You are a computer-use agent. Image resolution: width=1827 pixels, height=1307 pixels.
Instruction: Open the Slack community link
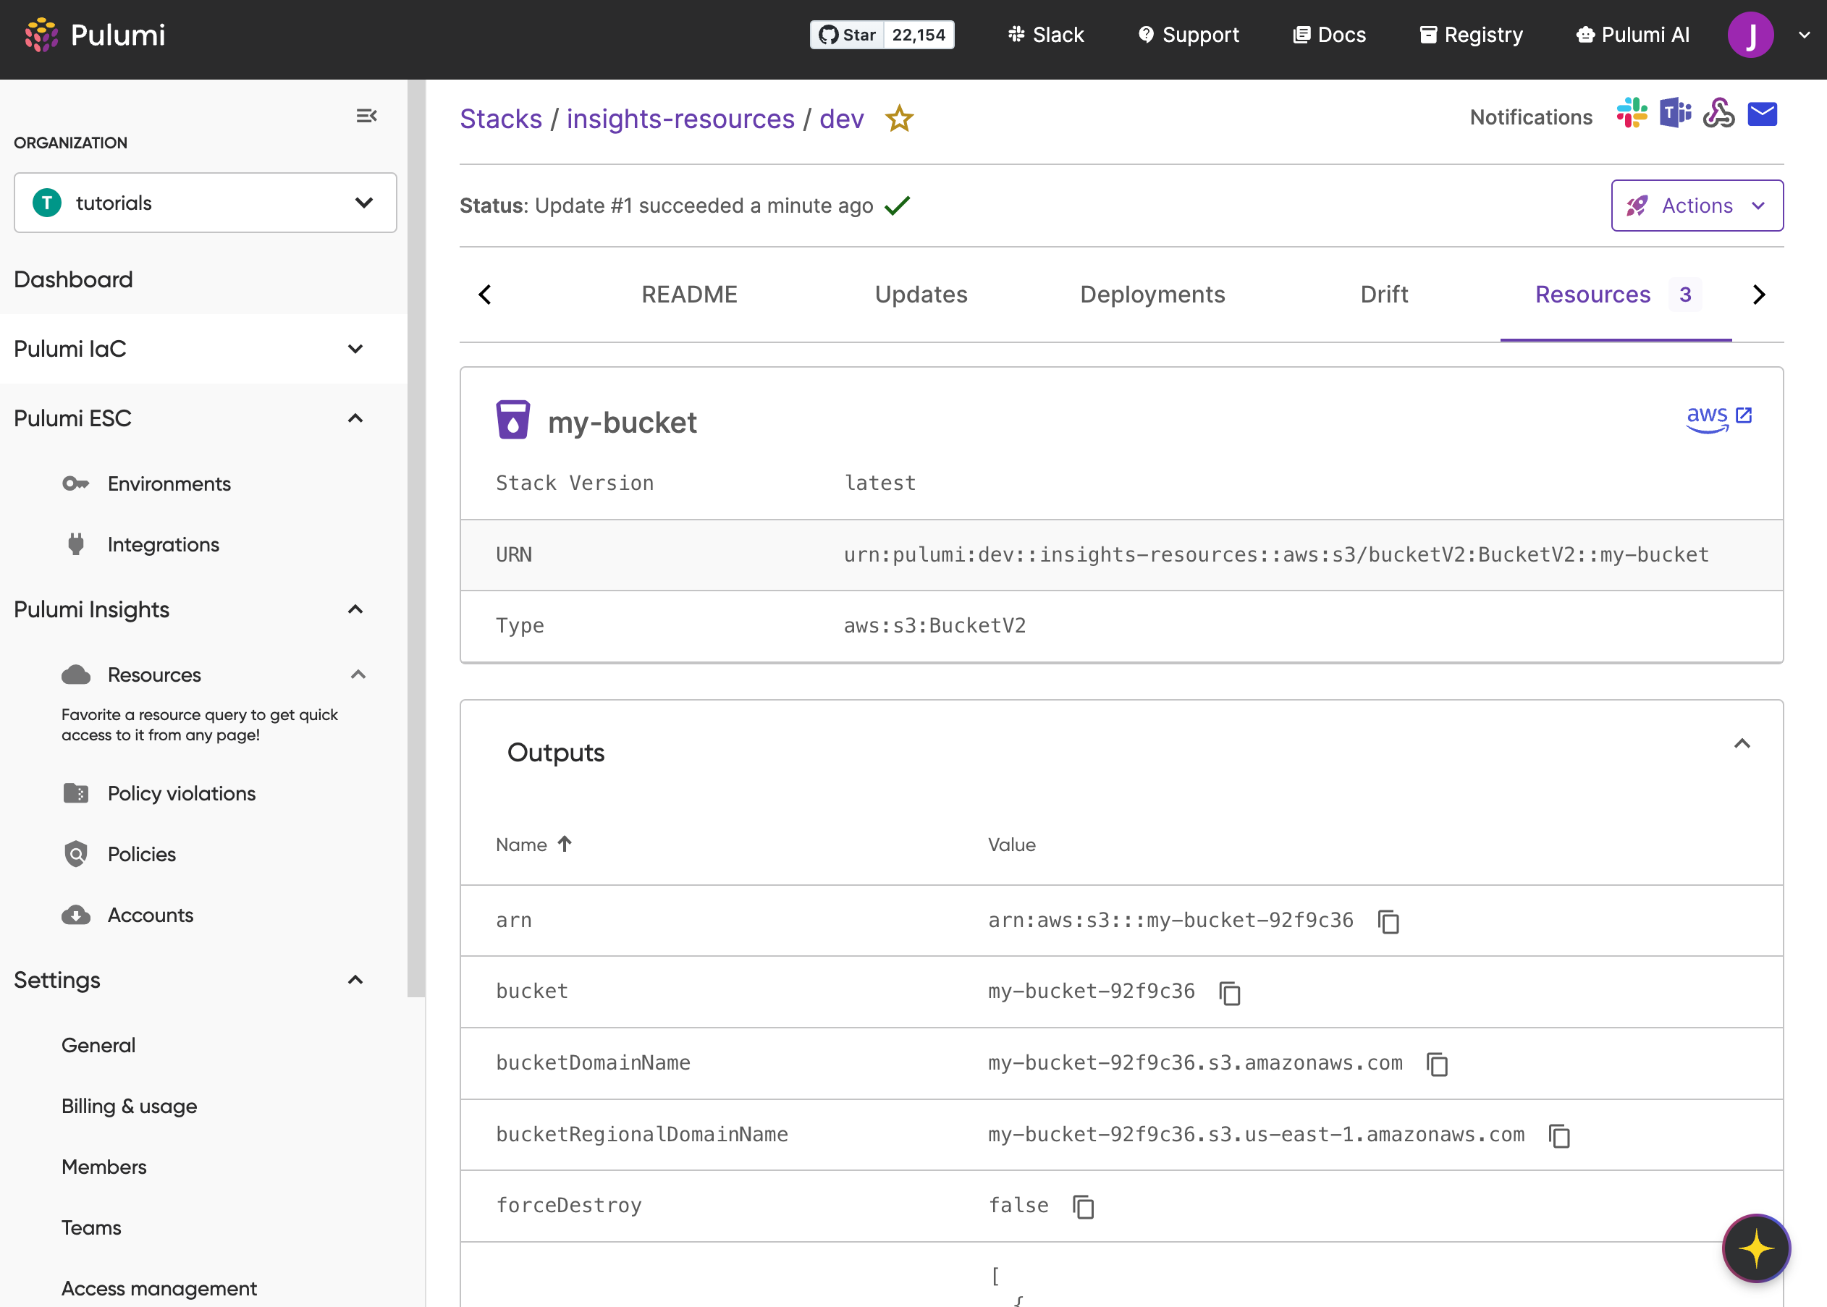click(x=1045, y=35)
